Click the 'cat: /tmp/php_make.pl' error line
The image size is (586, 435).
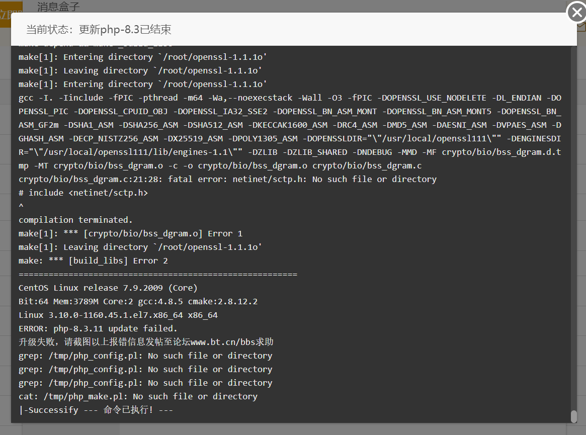138,396
